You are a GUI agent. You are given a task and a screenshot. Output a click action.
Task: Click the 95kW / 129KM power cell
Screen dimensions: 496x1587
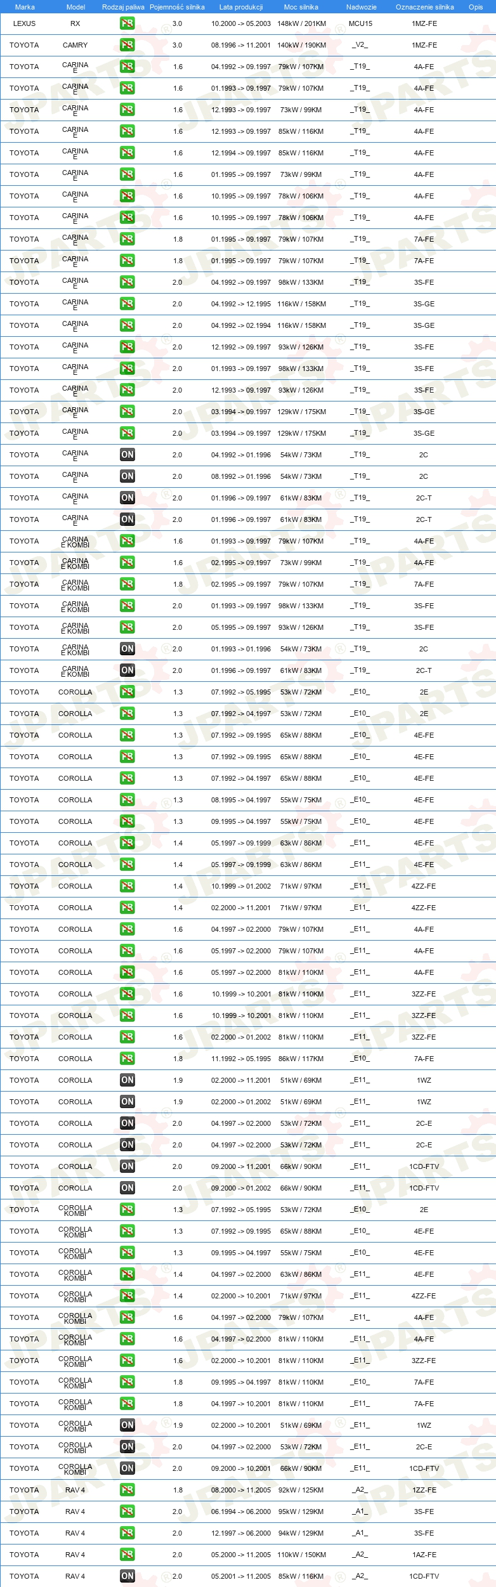(x=301, y=1512)
